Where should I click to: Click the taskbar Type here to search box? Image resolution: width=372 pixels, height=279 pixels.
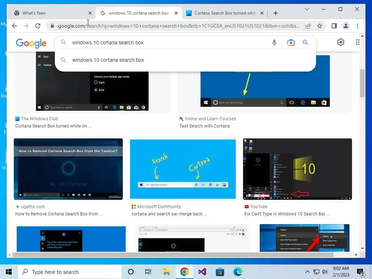pos(70,272)
